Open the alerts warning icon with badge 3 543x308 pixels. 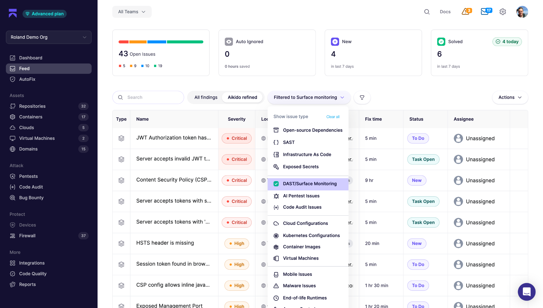coord(466,12)
